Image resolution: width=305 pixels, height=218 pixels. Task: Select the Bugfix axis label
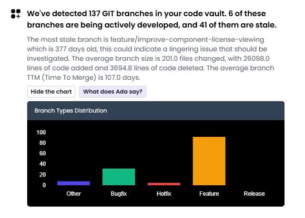(x=119, y=194)
